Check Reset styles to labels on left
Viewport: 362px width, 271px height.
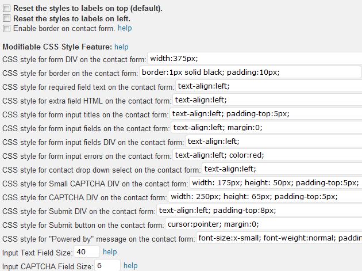pos(6,18)
